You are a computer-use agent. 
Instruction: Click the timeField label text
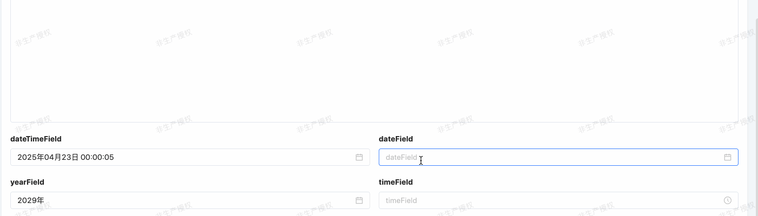point(395,182)
